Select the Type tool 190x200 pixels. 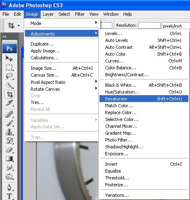(x=9, y=196)
